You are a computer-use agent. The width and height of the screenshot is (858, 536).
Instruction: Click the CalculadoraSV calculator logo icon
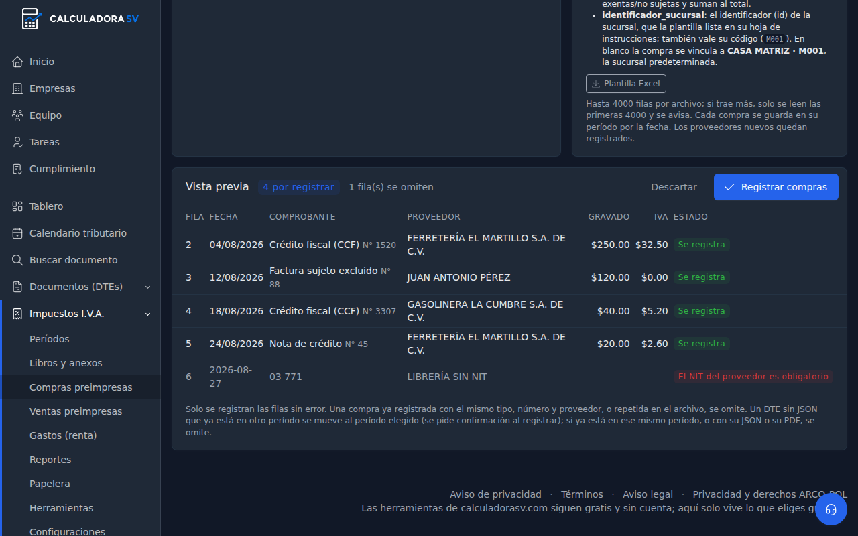[30, 18]
